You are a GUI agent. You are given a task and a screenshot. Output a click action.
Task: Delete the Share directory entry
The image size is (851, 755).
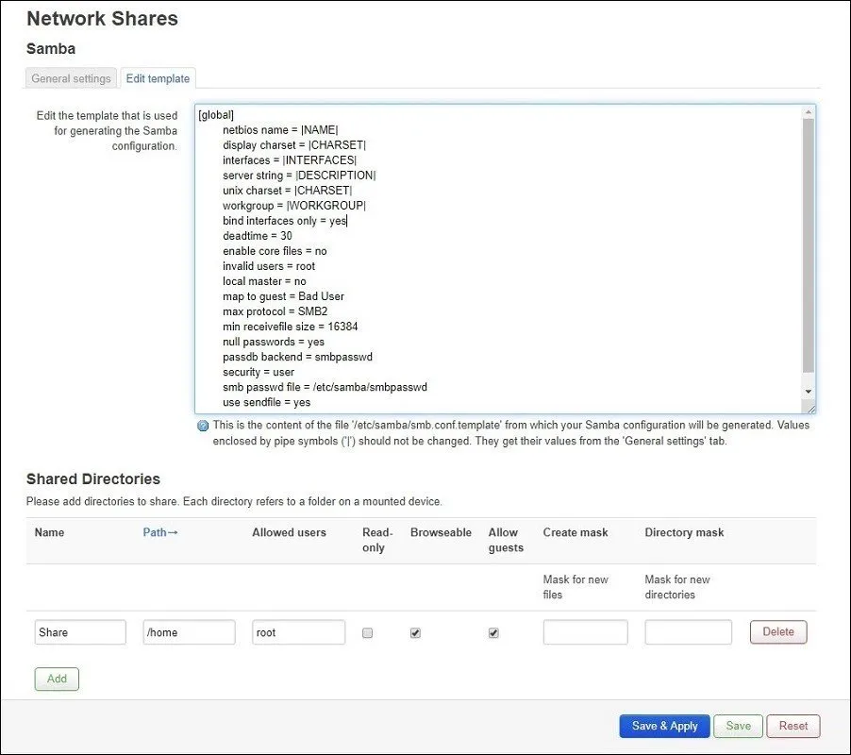tap(778, 631)
